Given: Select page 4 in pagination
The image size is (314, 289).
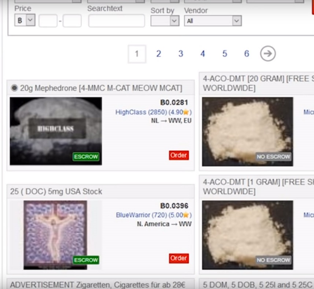Looking at the screenshot, I should [203, 54].
